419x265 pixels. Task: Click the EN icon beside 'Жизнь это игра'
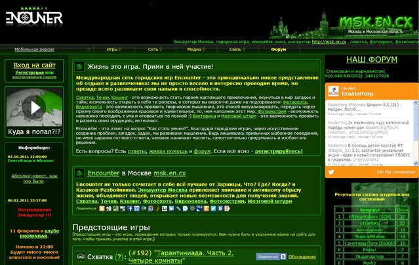pyautogui.click(x=79, y=67)
